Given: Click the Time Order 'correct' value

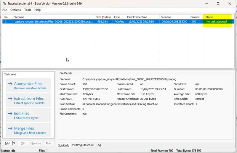Looking at the screenshot, I should [x=199, y=99].
